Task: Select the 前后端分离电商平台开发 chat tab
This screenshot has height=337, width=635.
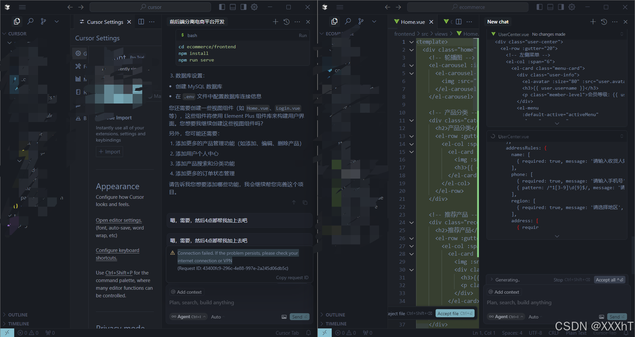Action: pos(197,22)
